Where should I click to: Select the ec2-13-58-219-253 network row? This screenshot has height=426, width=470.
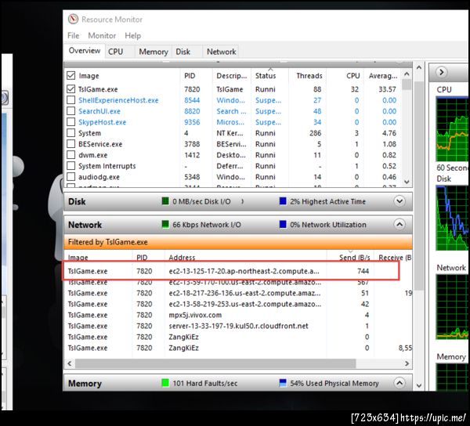pos(238,304)
